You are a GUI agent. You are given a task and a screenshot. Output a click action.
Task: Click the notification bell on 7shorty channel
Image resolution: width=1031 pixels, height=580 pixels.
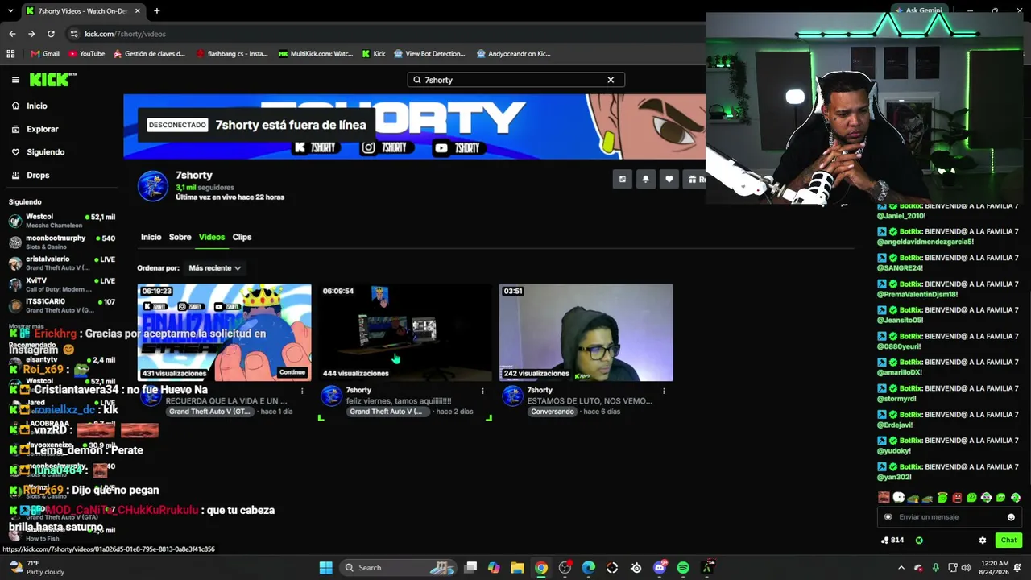(x=645, y=180)
